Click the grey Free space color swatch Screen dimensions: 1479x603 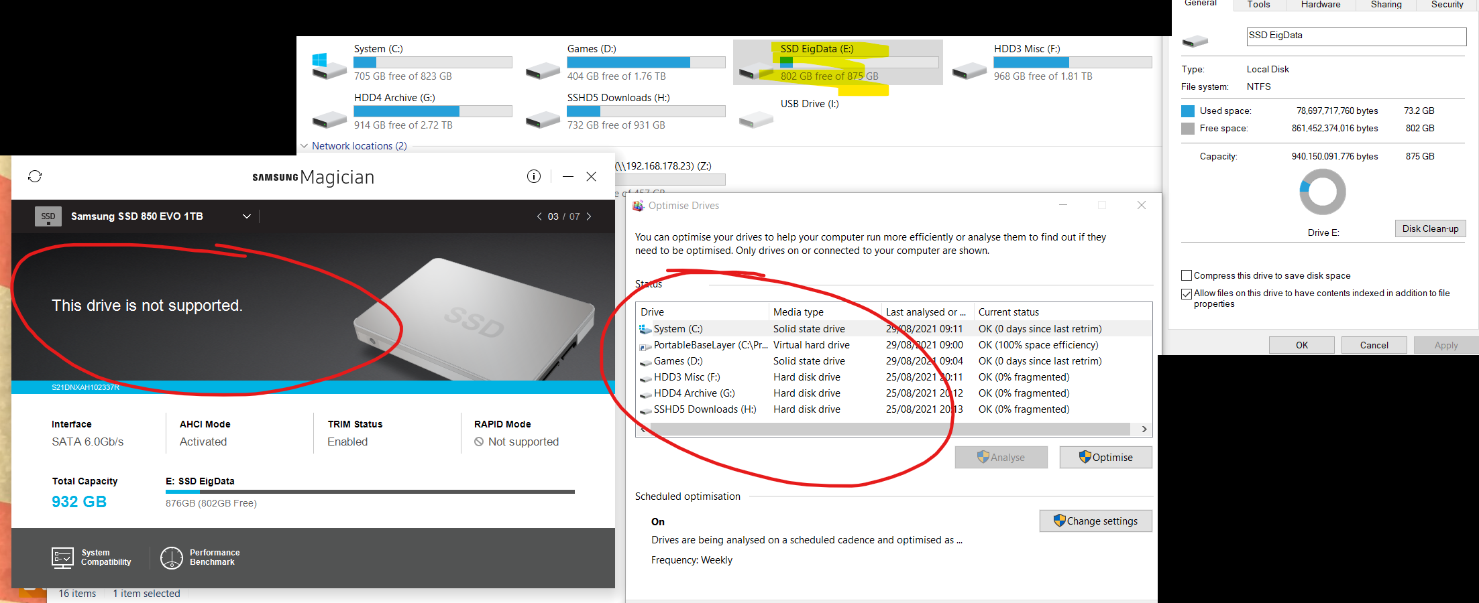pos(1188,129)
